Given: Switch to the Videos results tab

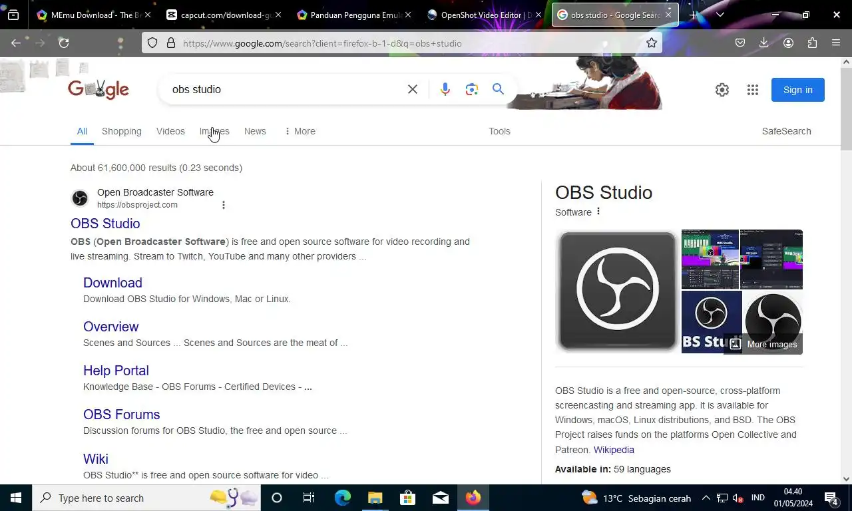Looking at the screenshot, I should (170, 131).
